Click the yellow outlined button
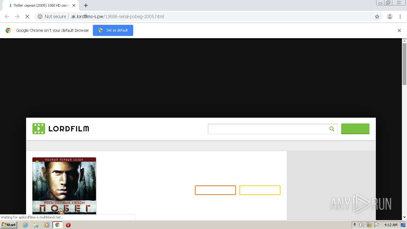407x229 pixels. tap(260, 190)
